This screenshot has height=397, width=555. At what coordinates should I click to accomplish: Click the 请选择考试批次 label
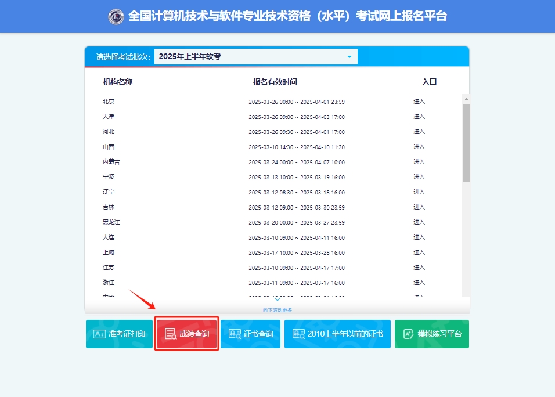tap(123, 57)
